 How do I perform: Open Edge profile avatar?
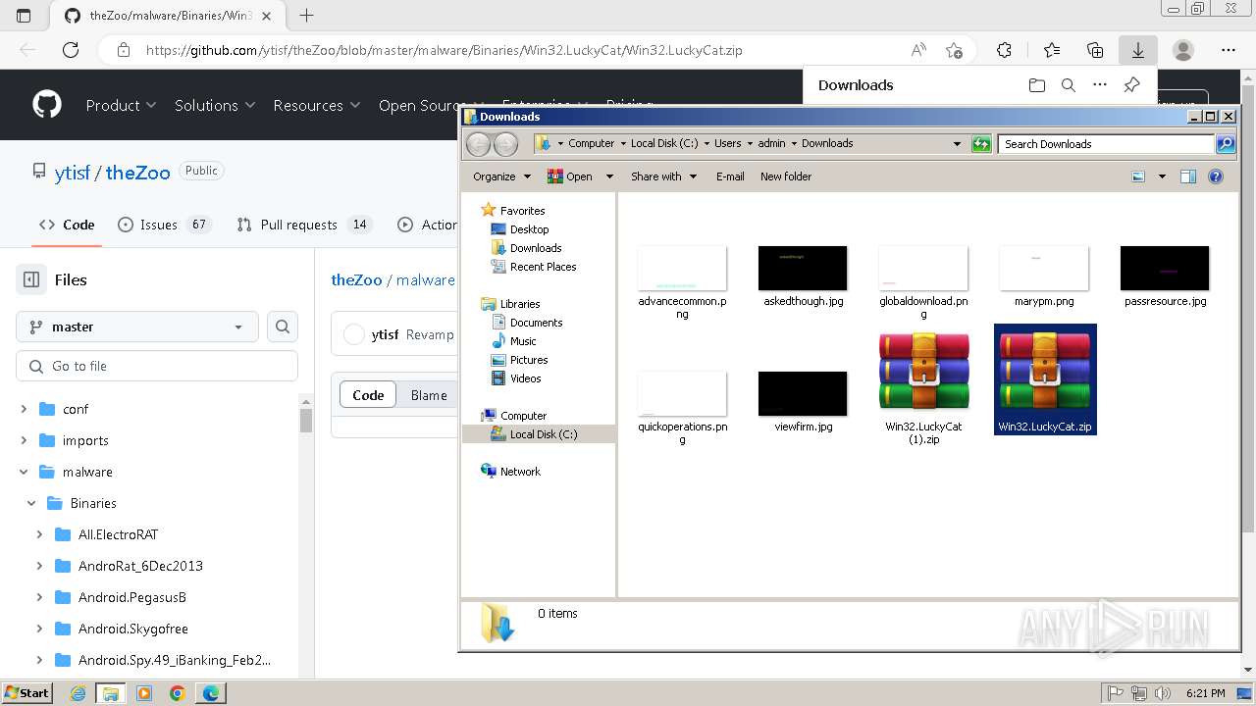click(1183, 50)
